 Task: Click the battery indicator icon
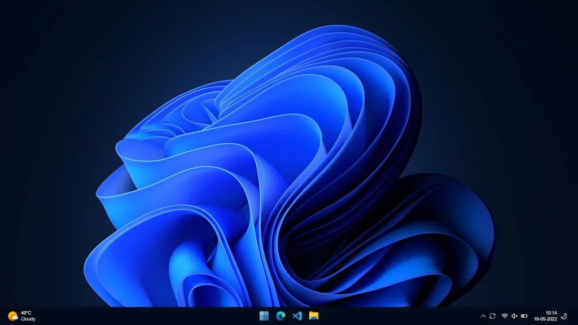pyautogui.click(x=523, y=315)
